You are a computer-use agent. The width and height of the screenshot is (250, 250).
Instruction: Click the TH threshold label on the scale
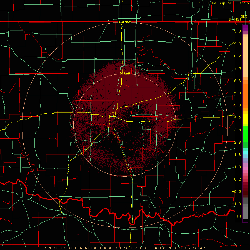click(239, 216)
